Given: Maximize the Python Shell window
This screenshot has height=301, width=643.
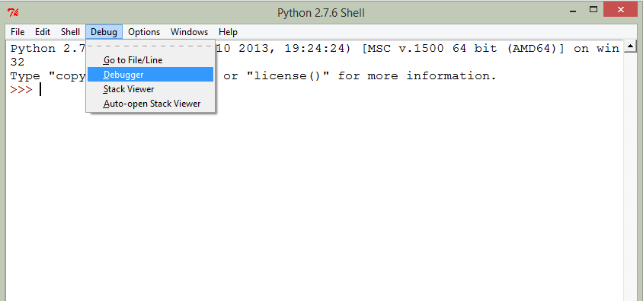Looking at the screenshot, I should click(593, 10).
